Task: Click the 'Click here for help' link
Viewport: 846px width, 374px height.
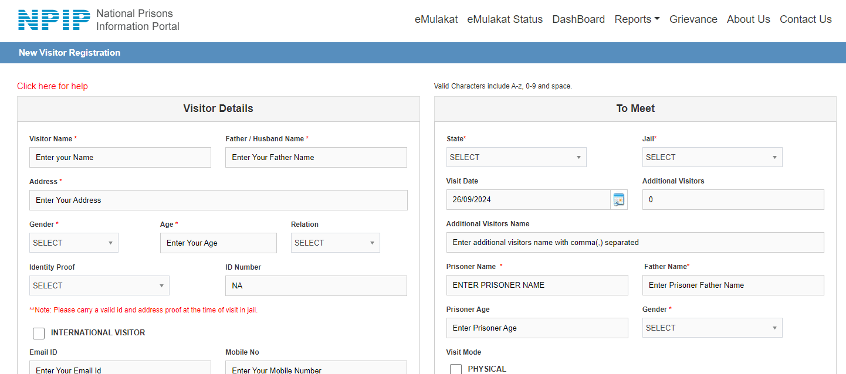Action: click(52, 86)
